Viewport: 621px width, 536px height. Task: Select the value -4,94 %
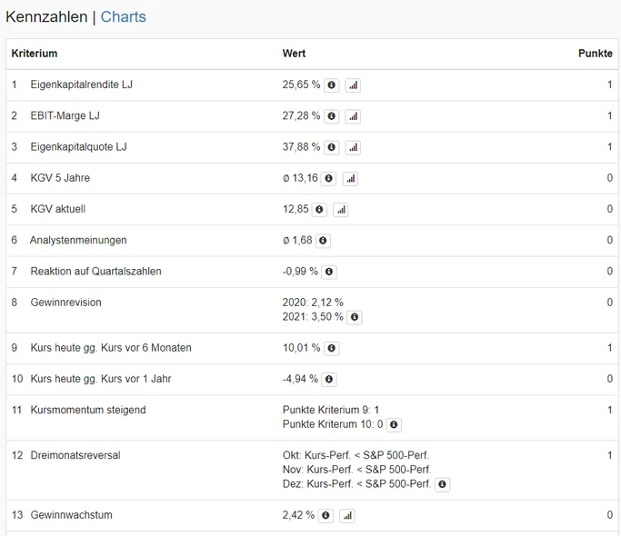point(300,379)
